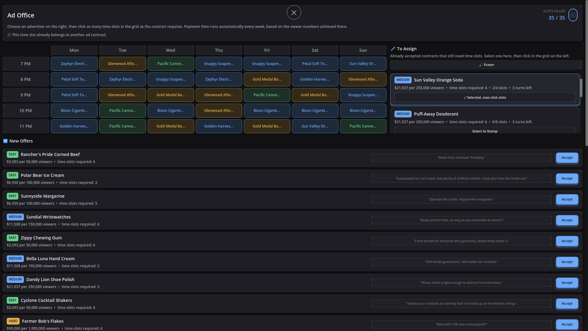Click the 11 PM row label
Viewport: 588px width, 331px height.
(26, 126)
